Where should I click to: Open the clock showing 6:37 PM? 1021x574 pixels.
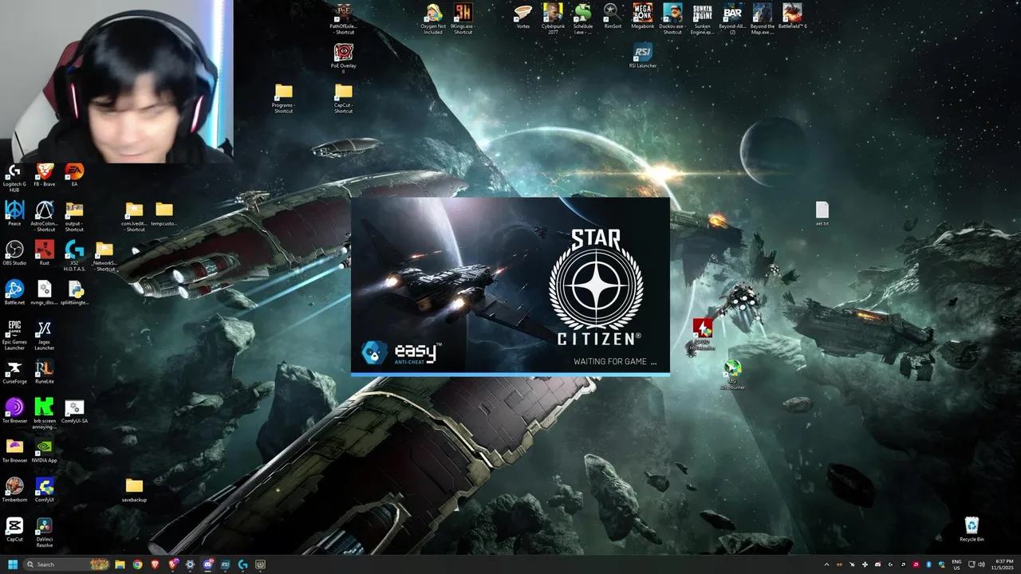click(1003, 564)
